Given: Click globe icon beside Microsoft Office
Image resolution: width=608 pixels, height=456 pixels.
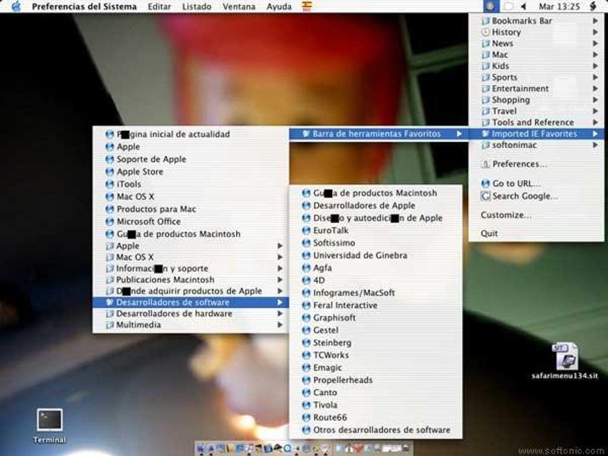Looking at the screenshot, I should coord(110,221).
